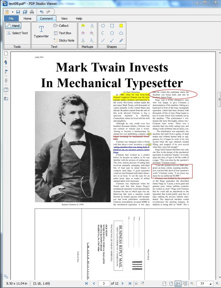Open the Comments list panel in the sidebar
This screenshot has width=221, height=288.
coord(6,90)
